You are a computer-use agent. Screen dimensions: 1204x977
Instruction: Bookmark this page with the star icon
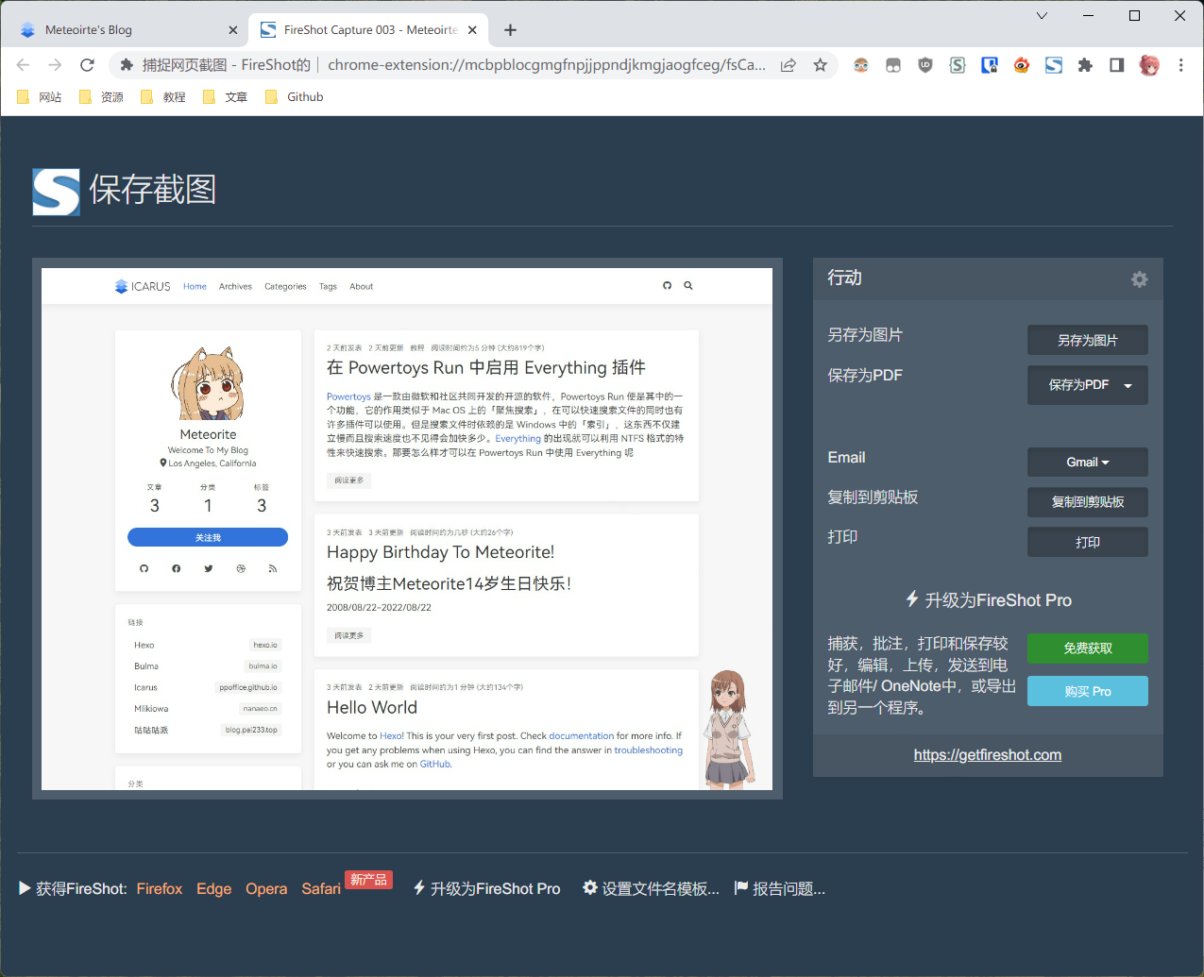pos(820,65)
